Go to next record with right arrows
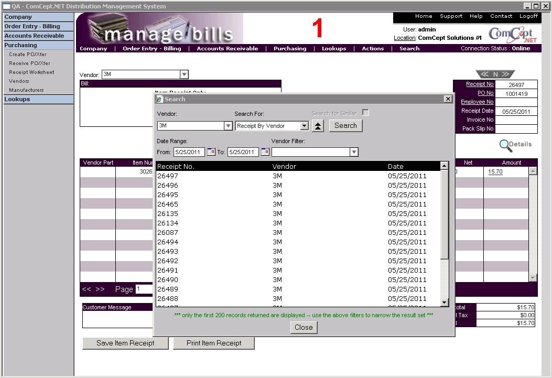Image resolution: width=552 pixels, height=378 pixels. (506, 74)
